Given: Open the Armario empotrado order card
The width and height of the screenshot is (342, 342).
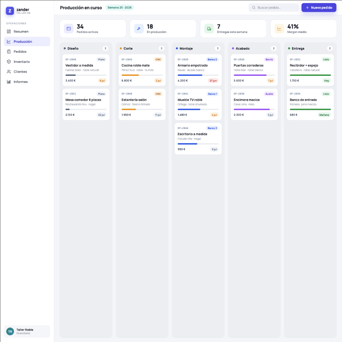Looking at the screenshot, I should 198,70.
